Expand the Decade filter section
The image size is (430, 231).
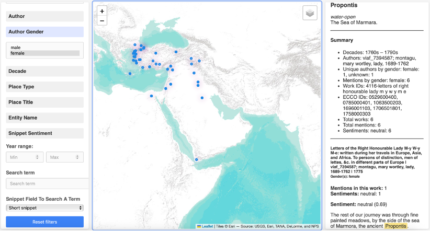(x=44, y=71)
